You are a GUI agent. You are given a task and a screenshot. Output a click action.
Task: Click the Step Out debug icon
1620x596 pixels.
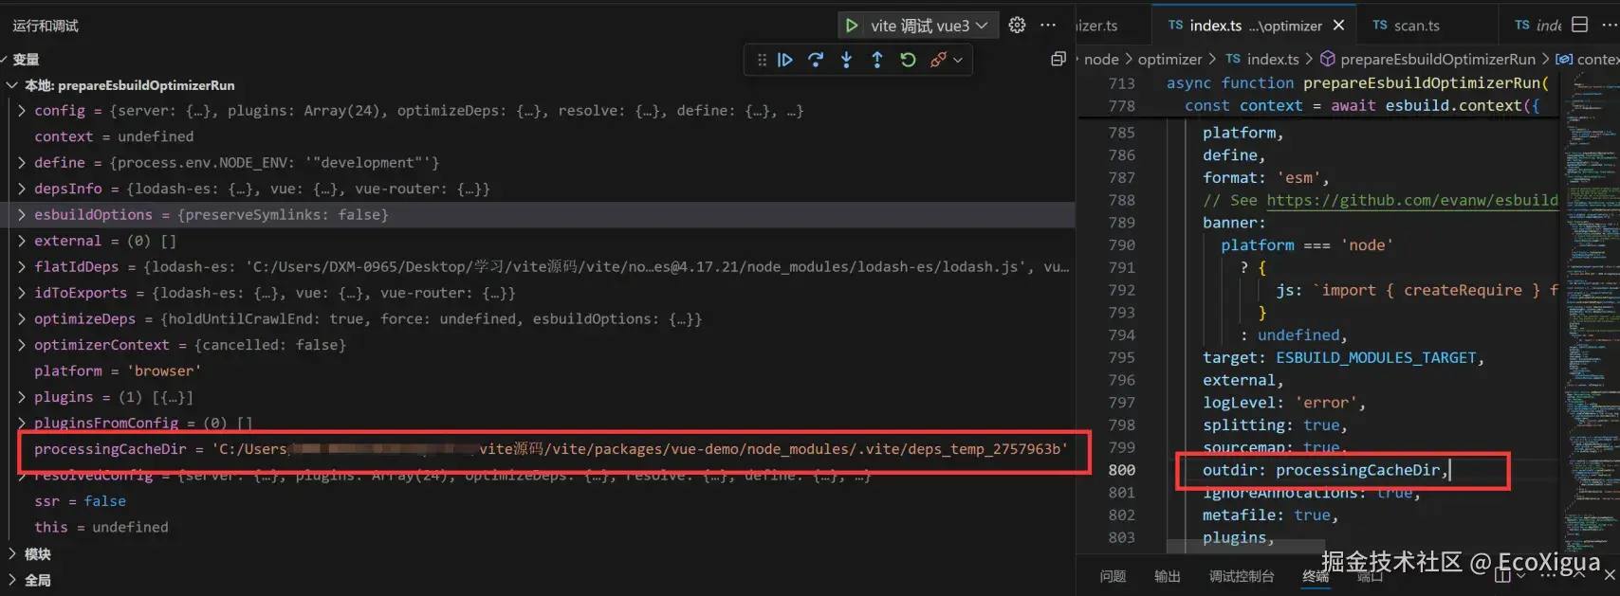coord(877,60)
